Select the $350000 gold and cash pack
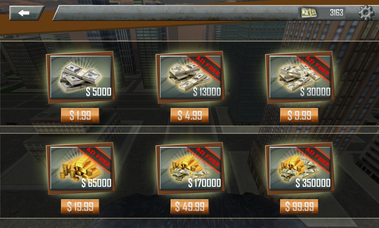 300,168
